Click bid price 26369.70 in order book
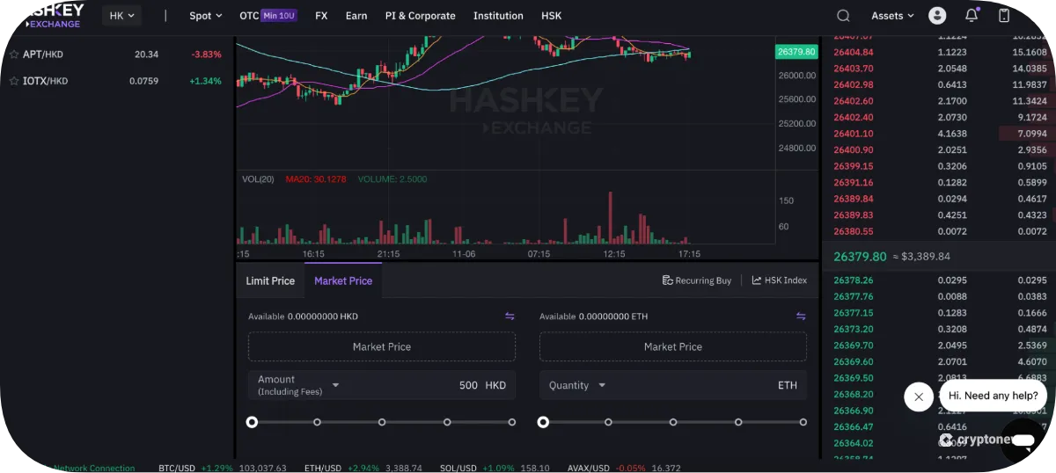Screen dimensions: 1056x473 (854, 346)
